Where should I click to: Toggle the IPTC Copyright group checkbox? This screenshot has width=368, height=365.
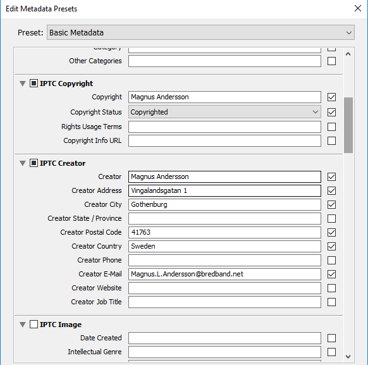pyautogui.click(x=34, y=84)
